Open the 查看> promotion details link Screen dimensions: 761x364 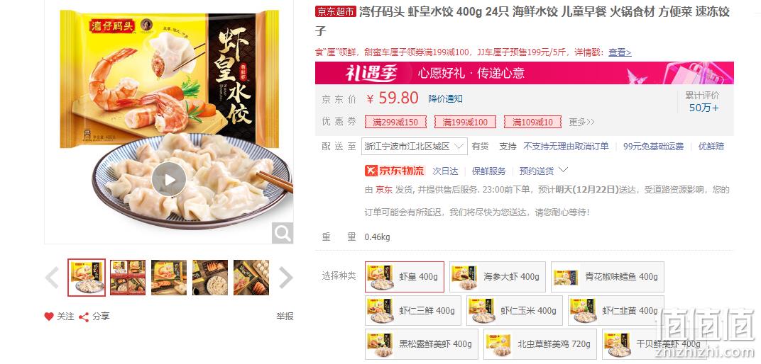point(620,52)
